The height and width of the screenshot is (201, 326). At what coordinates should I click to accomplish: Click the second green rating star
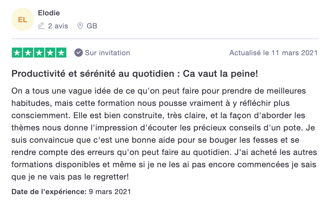(x=28, y=53)
